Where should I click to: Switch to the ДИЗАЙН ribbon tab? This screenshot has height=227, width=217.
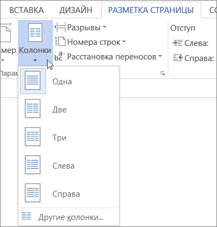click(76, 10)
